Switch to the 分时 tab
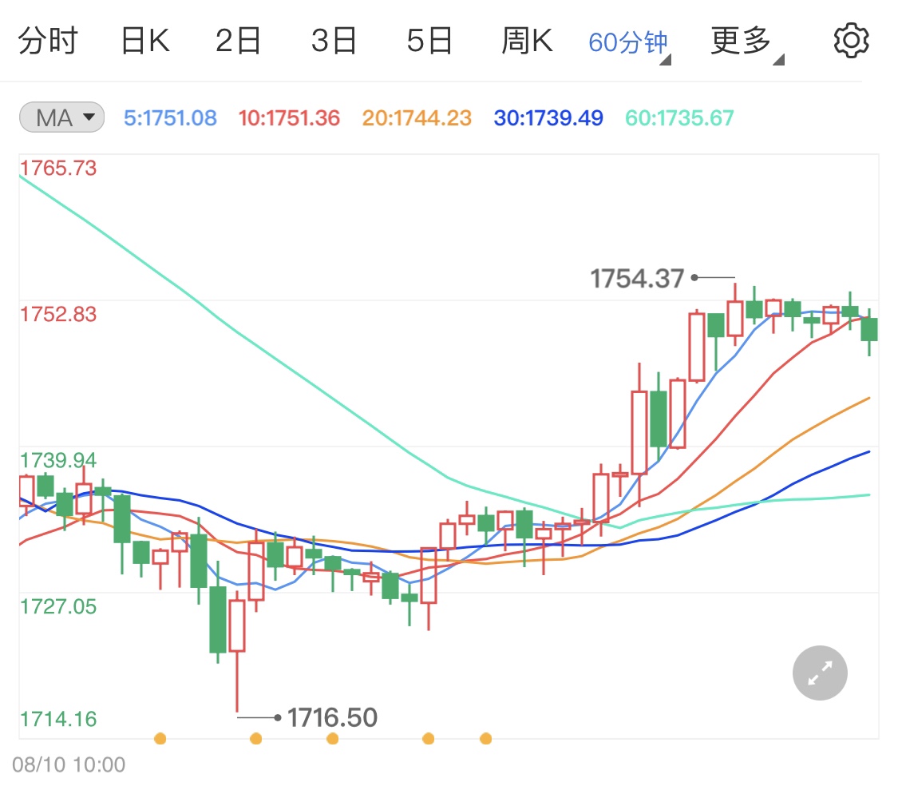 [x=48, y=41]
